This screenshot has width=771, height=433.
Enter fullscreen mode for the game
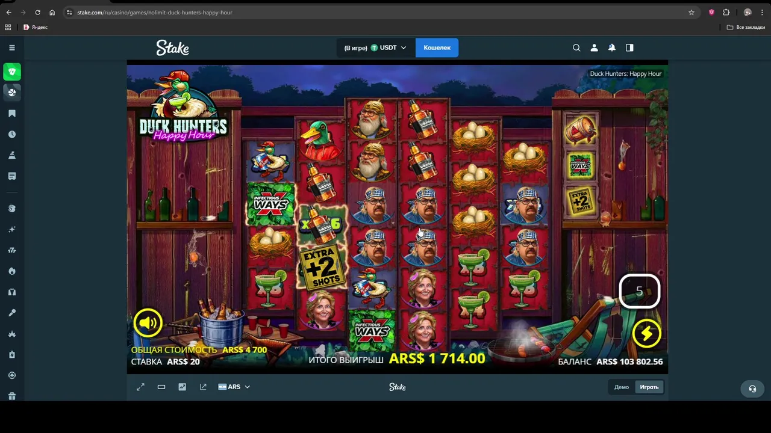140,387
